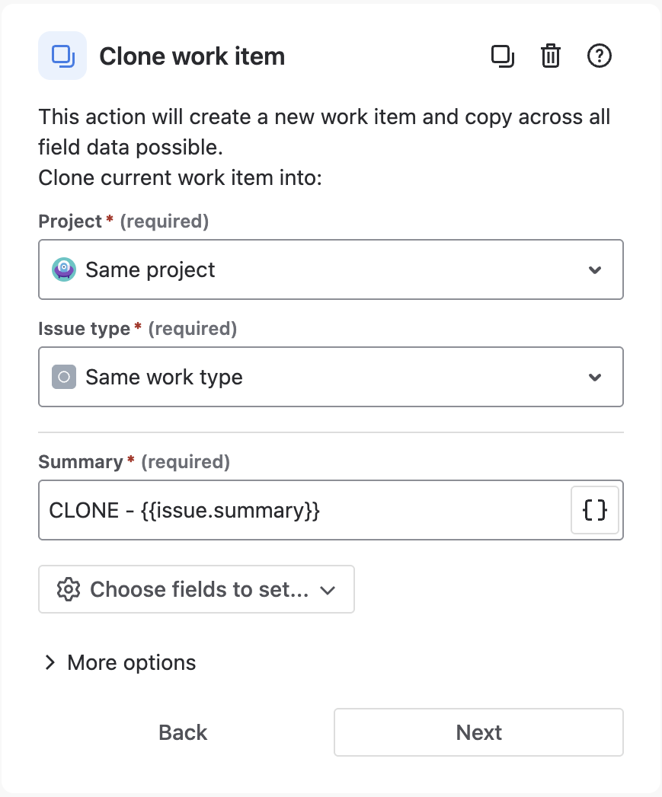The image size is (662, 797).
Task: Open the Issue type dropdown
Action: pyautogui.click(x=331, y=377)
